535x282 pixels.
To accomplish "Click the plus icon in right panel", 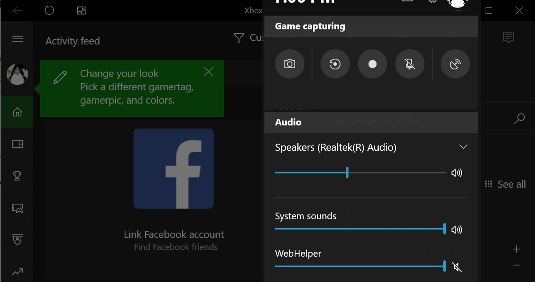I will (516, 249).
